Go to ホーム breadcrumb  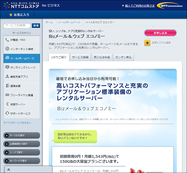point(49,22)
